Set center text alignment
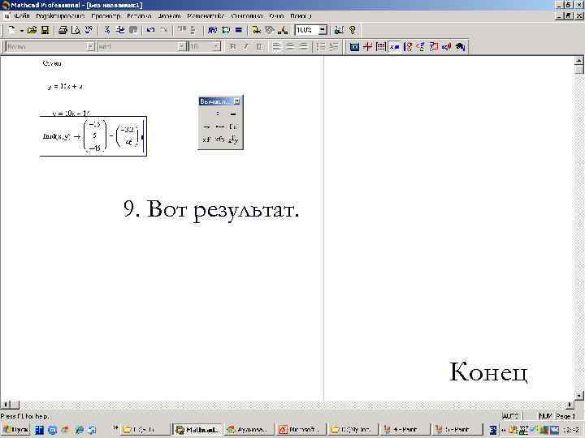 [x=290, y=46]
